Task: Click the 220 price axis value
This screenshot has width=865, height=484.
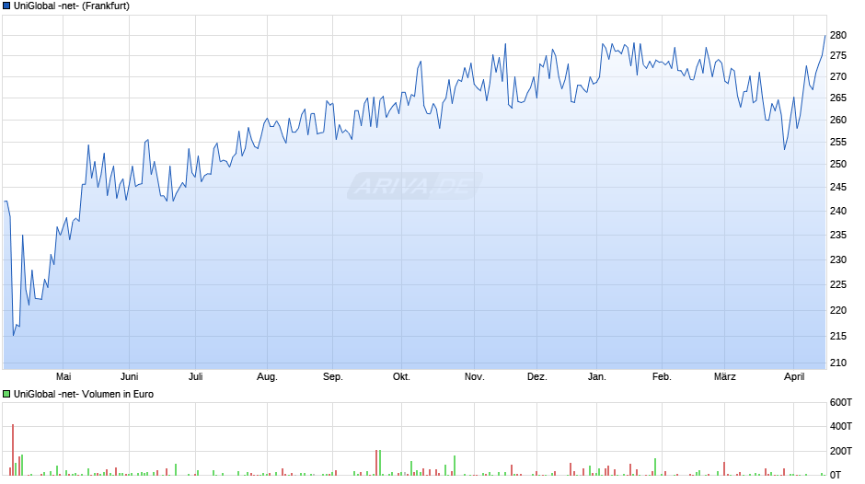Action: coord(838,310)
